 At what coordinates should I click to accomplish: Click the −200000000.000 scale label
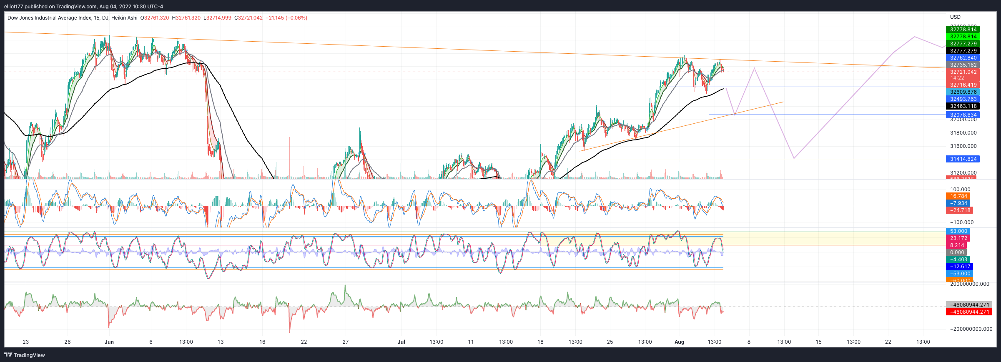(x=971, y=329)
